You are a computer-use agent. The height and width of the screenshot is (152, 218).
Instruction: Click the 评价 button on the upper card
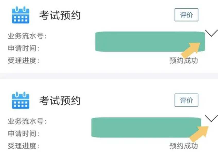[186, 15]
